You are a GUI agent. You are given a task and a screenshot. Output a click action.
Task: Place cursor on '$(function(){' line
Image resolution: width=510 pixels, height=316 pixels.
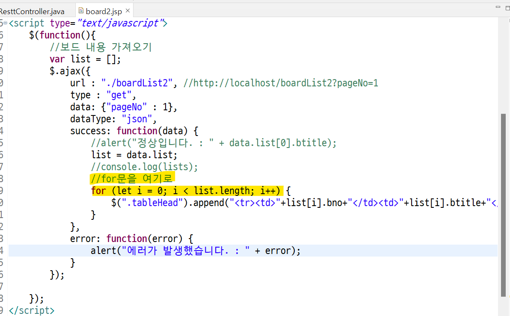62,35
